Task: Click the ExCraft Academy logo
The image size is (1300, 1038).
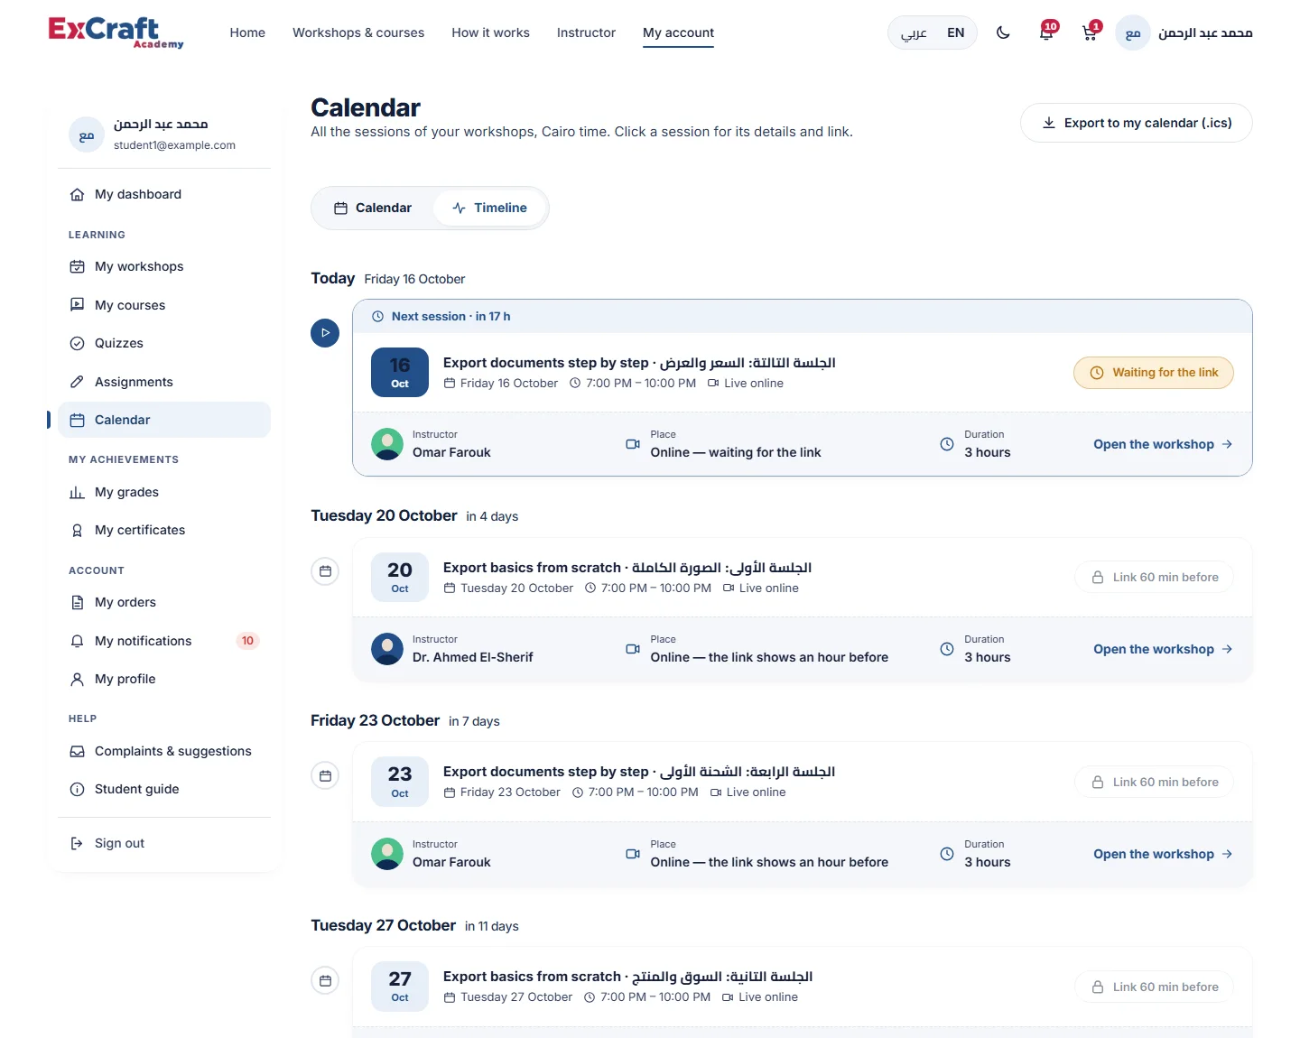Action: pos(116,32)
